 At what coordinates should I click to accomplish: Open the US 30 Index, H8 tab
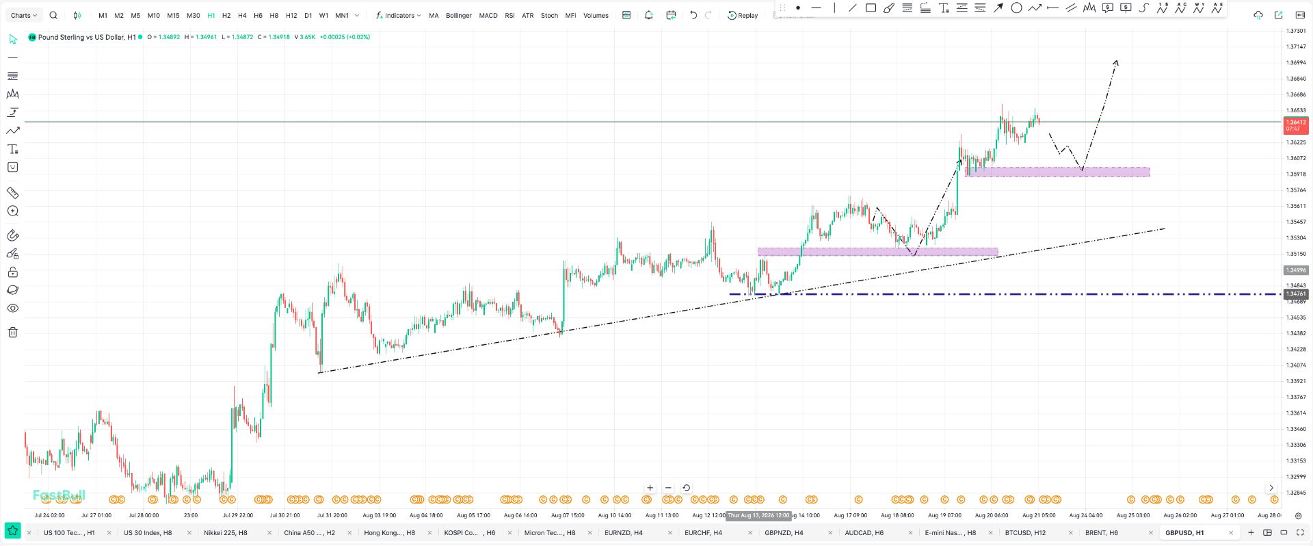click(x=148, y=532)
